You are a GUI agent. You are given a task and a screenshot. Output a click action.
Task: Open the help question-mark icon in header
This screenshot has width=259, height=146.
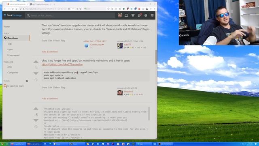pos(146,15)
